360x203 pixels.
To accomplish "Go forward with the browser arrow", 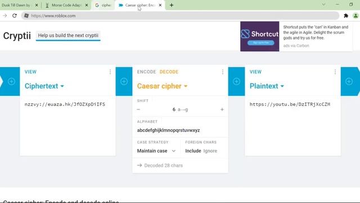I will [x=5, y=16].
